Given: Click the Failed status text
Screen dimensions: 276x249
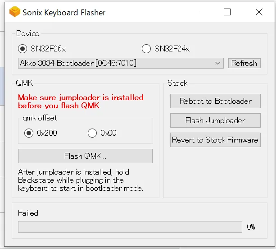Looking at the screenshot, I should (x=28, y=213).
